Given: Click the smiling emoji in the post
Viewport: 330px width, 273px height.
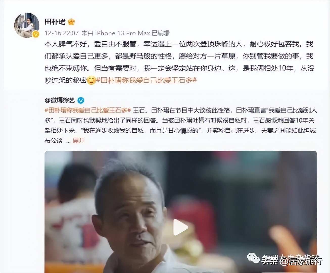Looking at the screenshot, I should 91,80.
